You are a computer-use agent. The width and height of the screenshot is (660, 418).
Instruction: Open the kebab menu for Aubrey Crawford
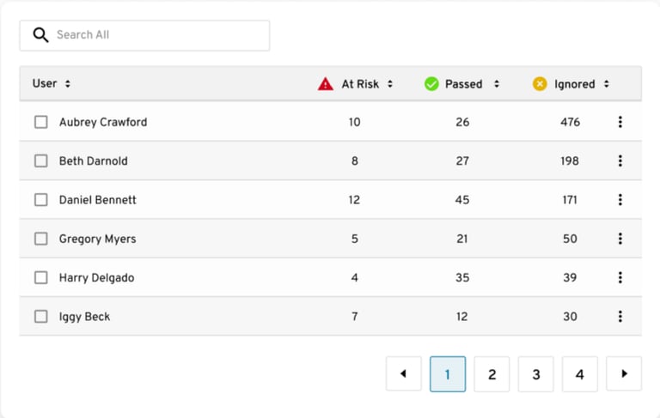pyautogui.click(x=620, y=122)
